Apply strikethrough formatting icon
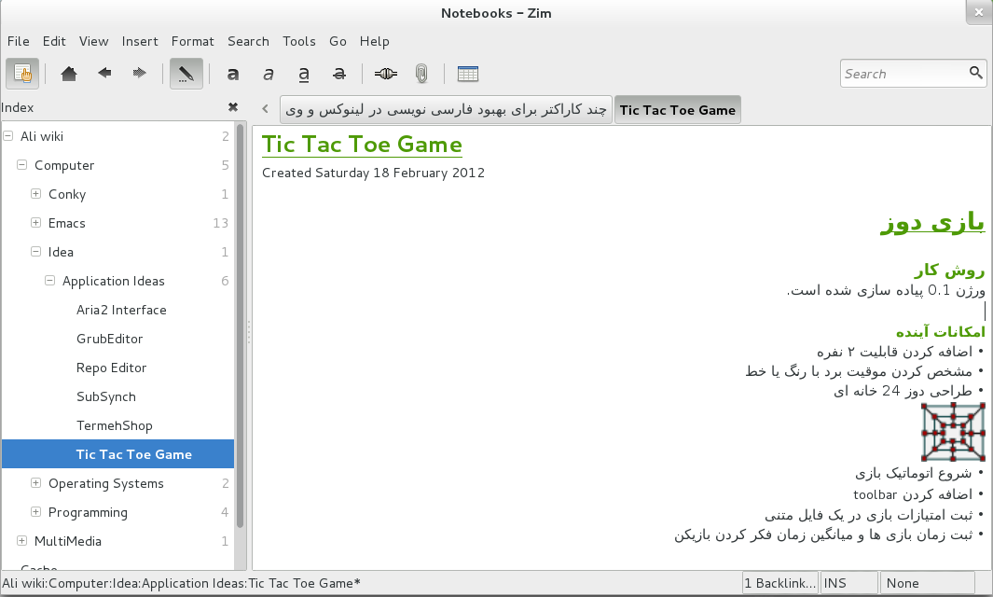Image resolution: width=993 pixels, height=597 pixels. tap(339, 74)
